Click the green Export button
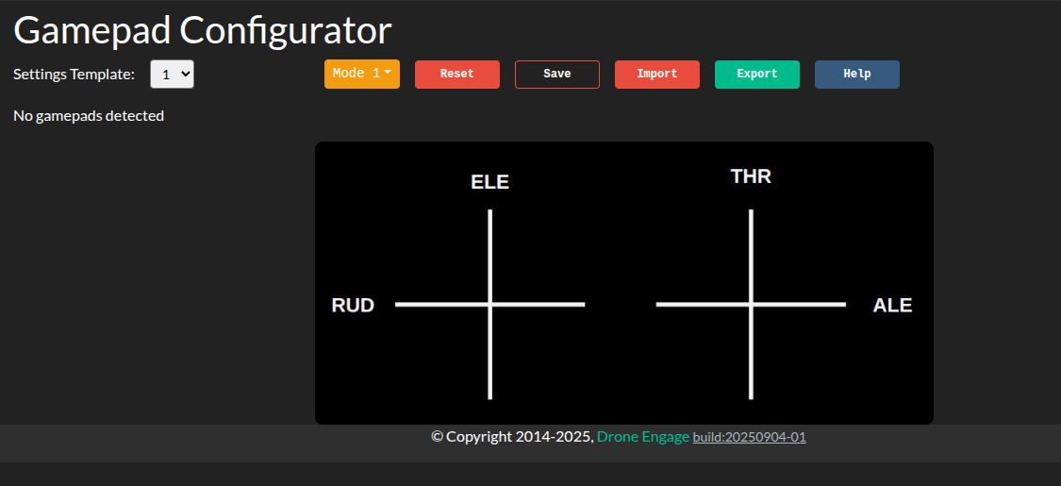The image size is (1061, 486). pos(756,74)
